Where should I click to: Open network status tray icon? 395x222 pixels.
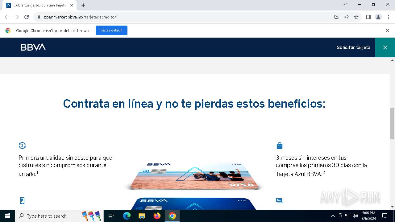coord(348,216)
